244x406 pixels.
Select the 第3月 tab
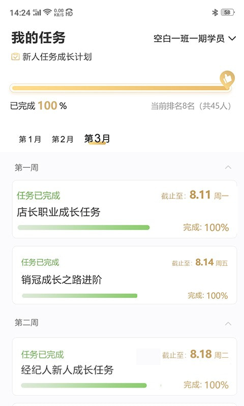pos(97,139)
